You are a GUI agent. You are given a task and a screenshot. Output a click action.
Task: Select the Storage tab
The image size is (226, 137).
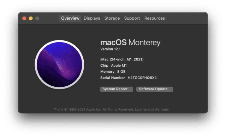coord(112,18)
